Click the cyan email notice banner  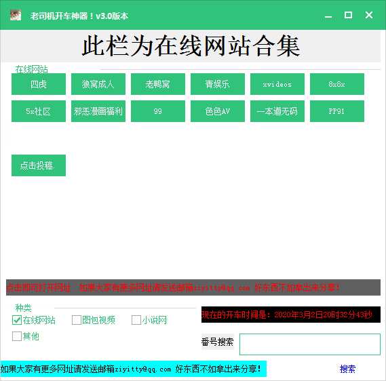[133, 369]
